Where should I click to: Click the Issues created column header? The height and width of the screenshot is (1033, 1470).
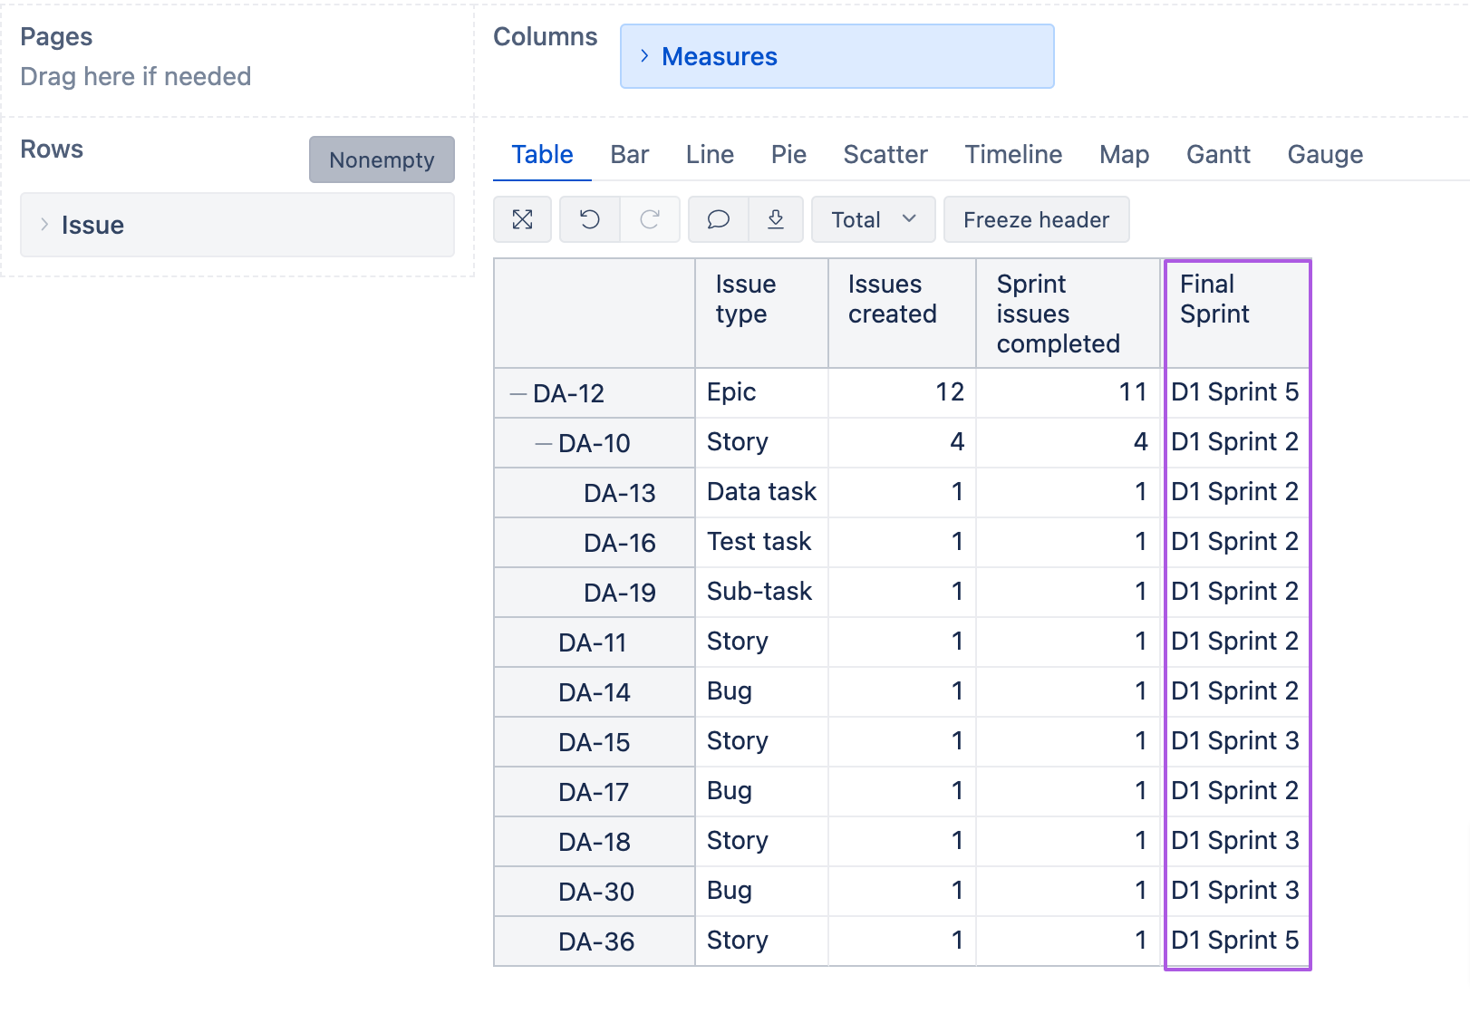pos(902,314)
